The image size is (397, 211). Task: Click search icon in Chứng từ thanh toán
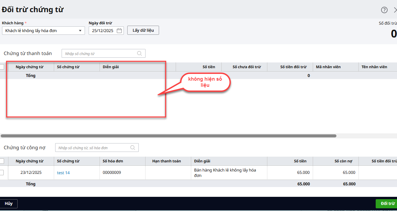(x=139, y=53)
